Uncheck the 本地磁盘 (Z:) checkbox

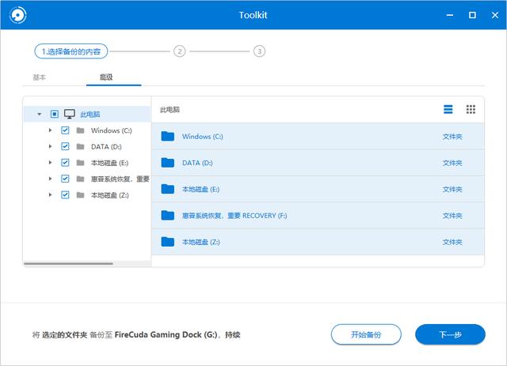pos(65,195)
